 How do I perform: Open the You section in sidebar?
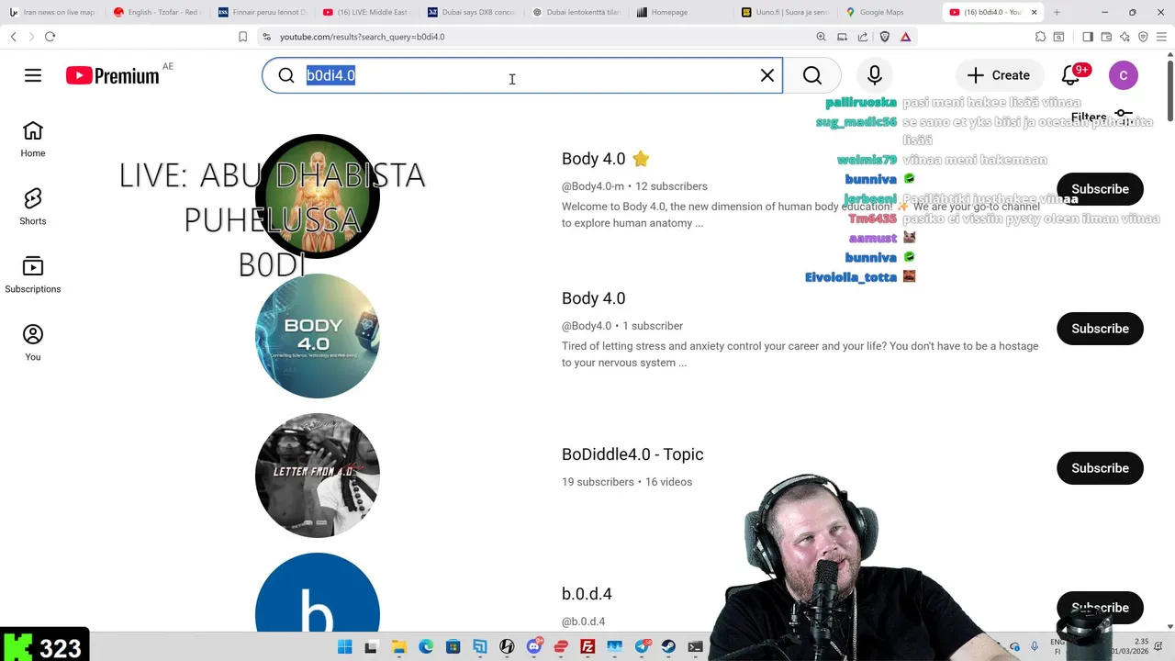(33, 343)
